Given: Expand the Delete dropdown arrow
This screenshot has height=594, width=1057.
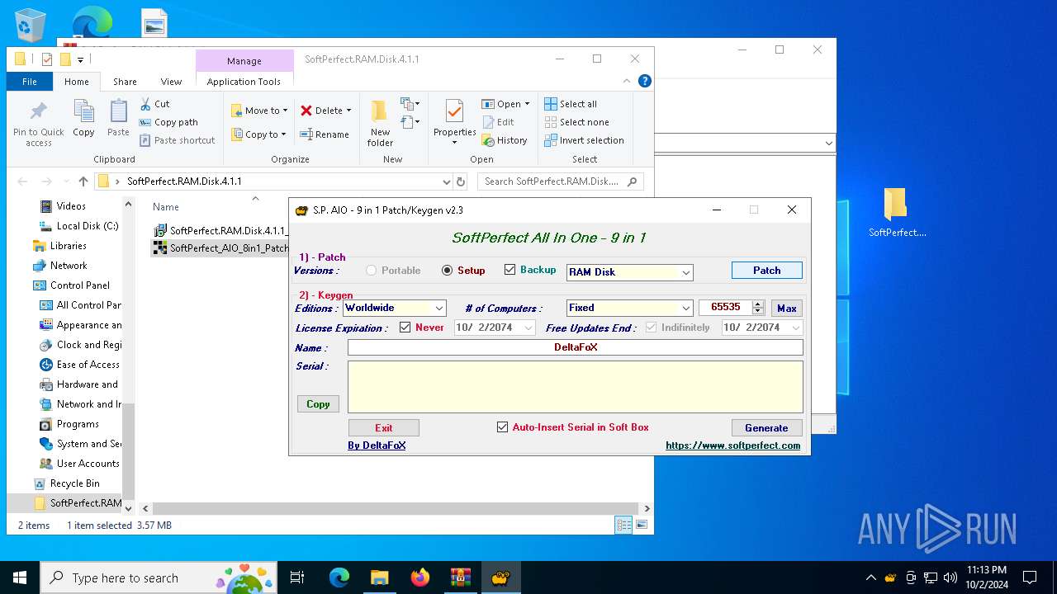Looking at the screenshot, I should click(348, 111).
